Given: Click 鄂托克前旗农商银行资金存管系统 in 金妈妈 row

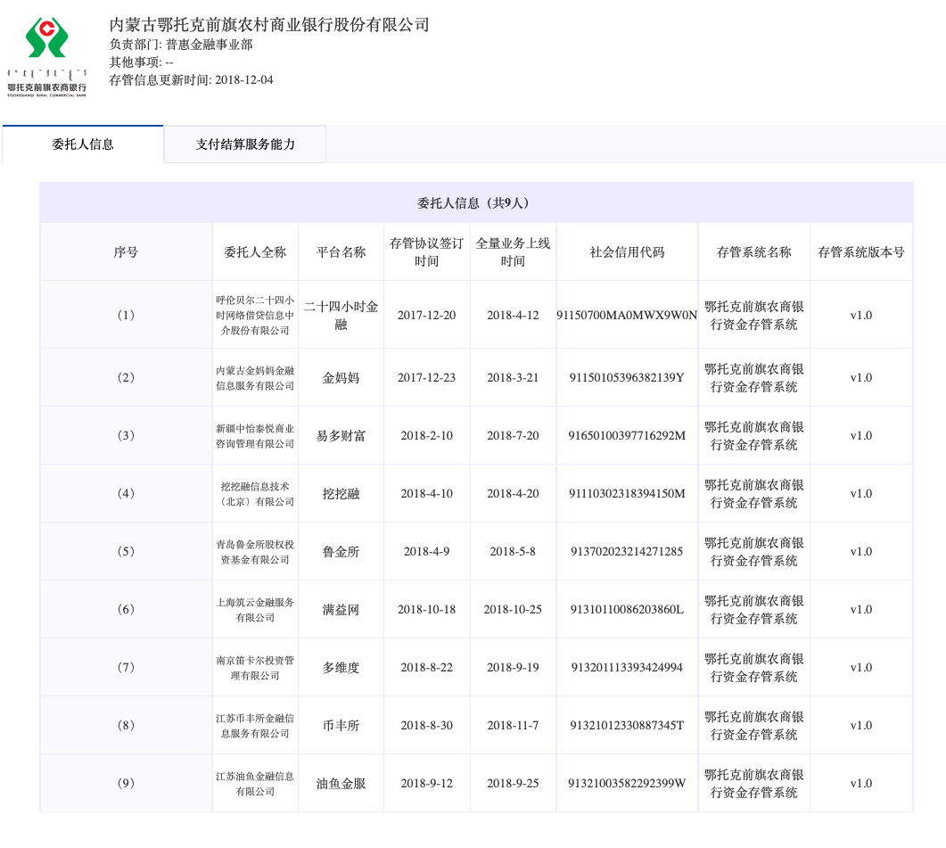Looking at the screenshot, I should click(753, 378).
